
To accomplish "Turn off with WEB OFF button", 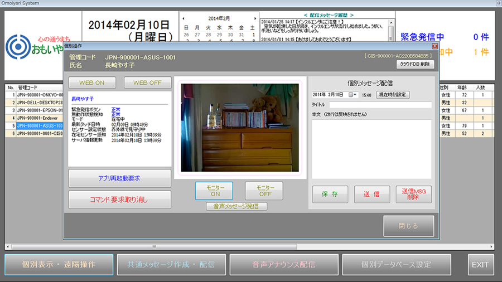I will 148,82.
